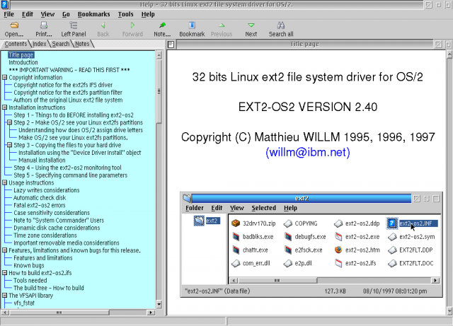Open the Selected menu in ext2 window
The image size is (453, 326).
pos(263,208)
